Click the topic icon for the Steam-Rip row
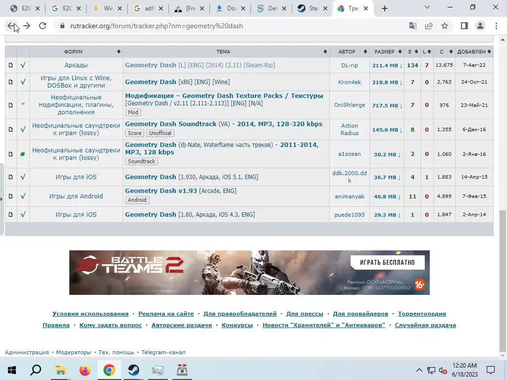The width and height of the screenshot is (507, 380). 11,65
